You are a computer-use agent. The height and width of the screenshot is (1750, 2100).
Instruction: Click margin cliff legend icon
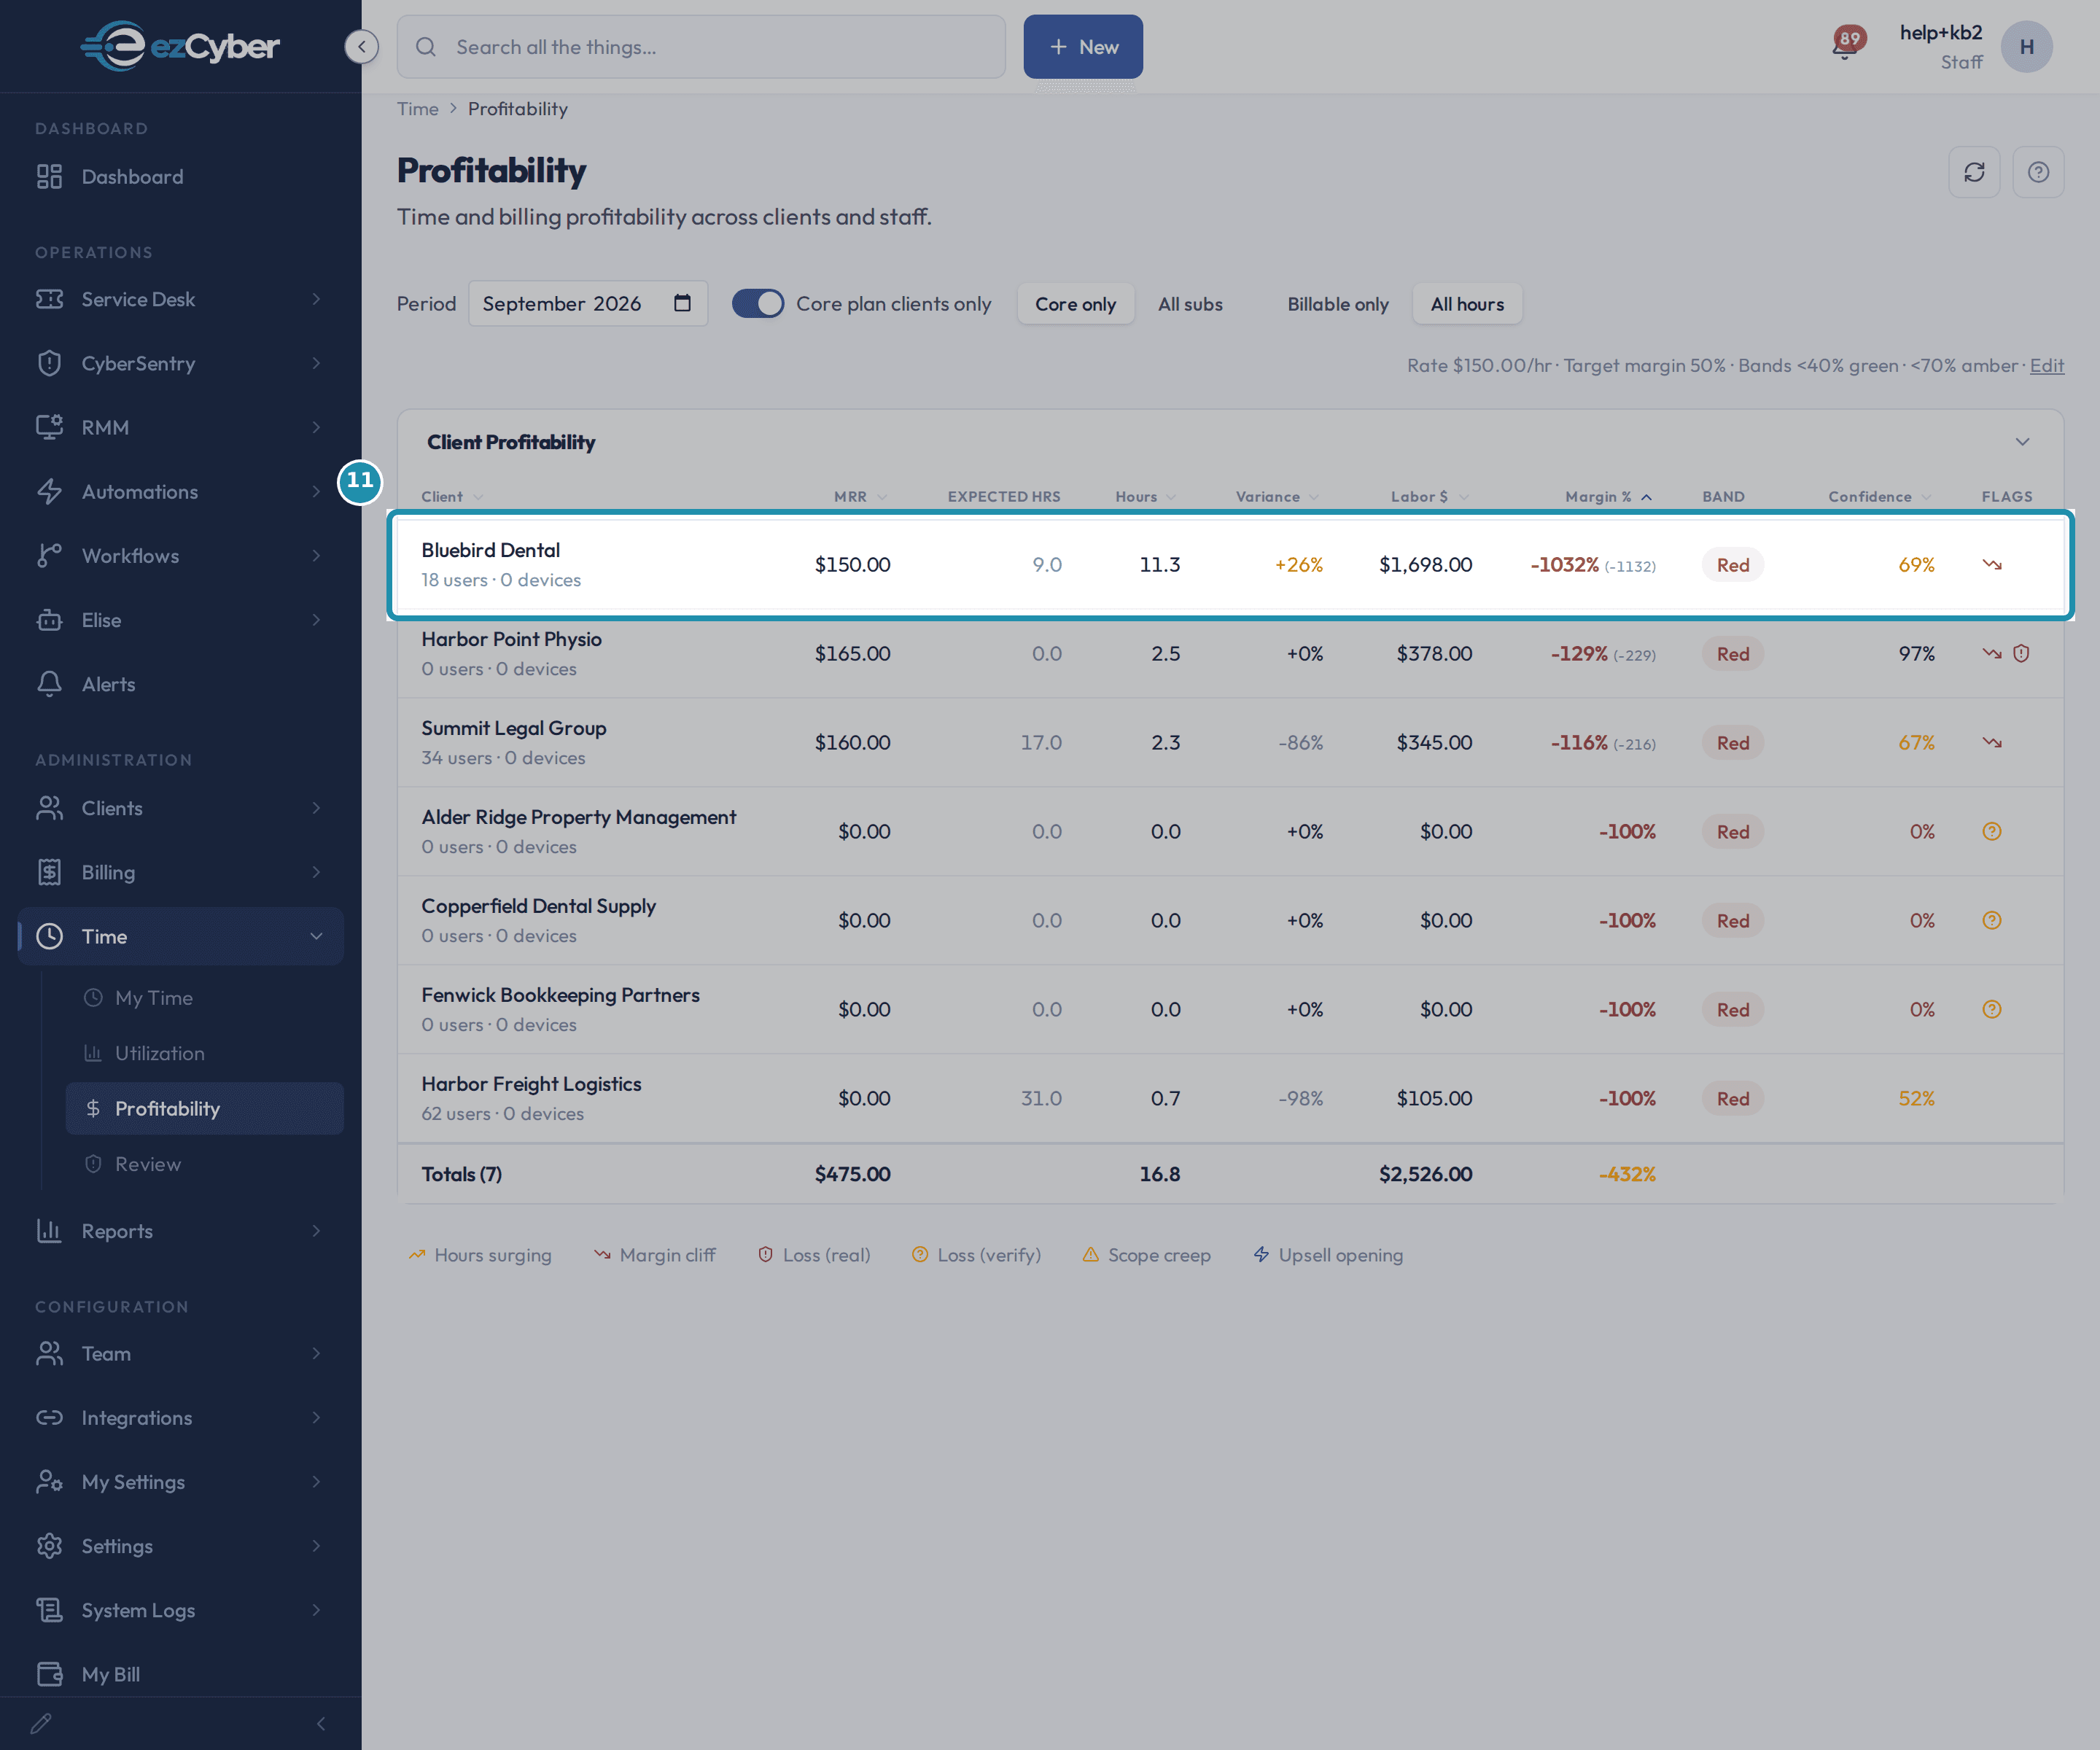coord(602,1255)
